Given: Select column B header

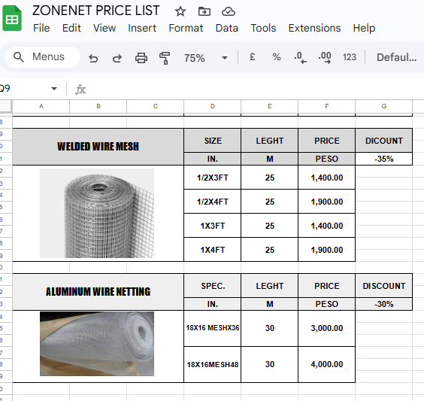Looking at the screenshot, I should coord(98,106).
